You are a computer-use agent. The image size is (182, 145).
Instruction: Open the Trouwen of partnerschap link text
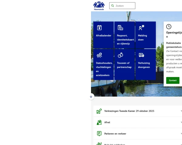pos(124,65)
